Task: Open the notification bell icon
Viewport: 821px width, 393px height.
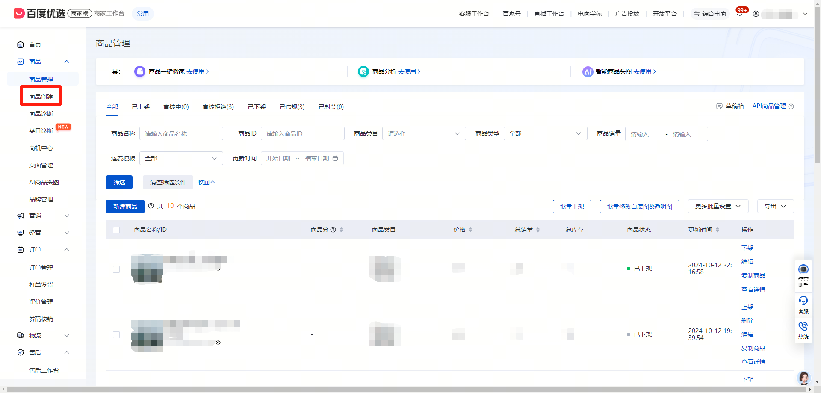Action: point(739,14)
